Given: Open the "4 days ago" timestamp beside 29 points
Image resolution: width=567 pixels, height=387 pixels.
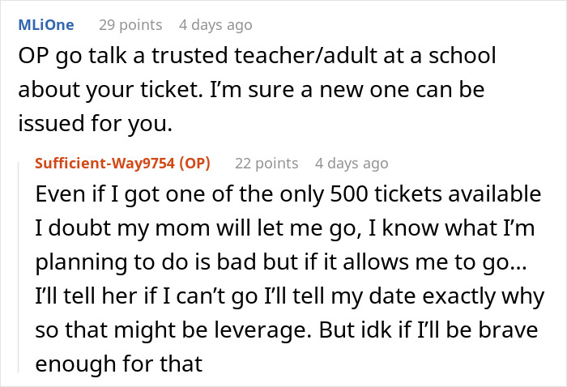Looking at the screenshot, I should [215, 25].
